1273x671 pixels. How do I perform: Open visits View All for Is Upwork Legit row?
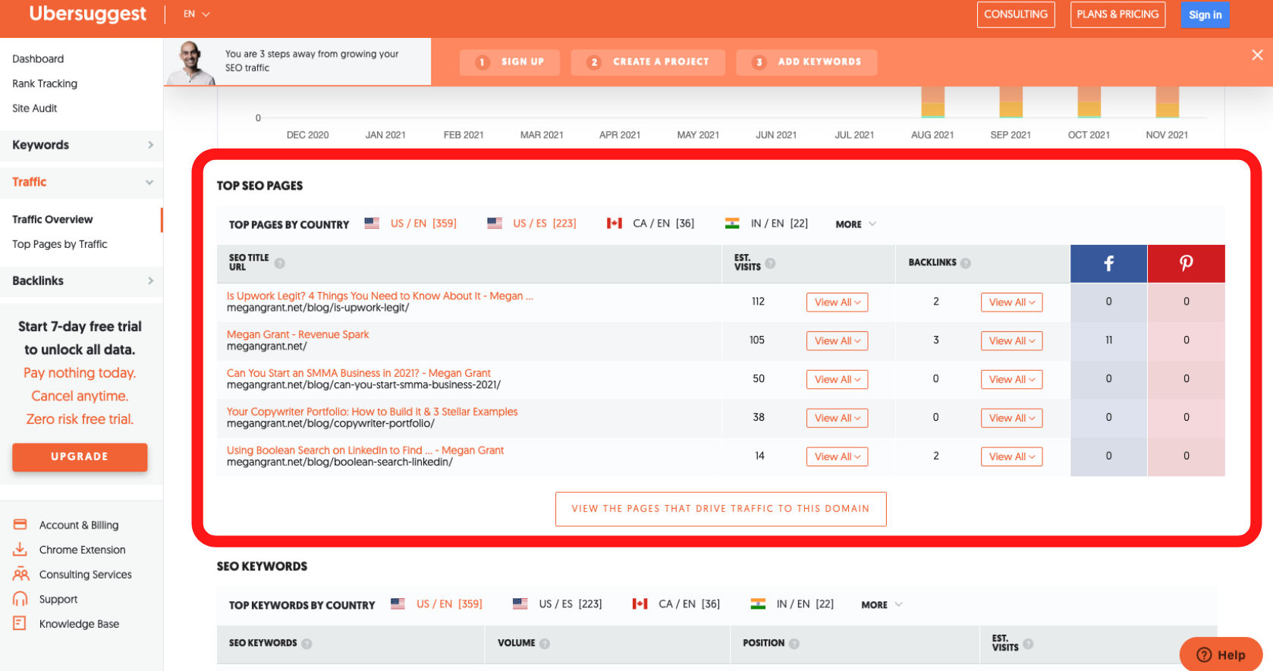click(837, 303)
